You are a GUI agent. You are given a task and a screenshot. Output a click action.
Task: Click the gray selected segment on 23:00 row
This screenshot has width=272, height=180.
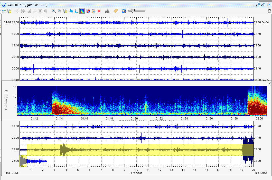(x=23, y=161)
